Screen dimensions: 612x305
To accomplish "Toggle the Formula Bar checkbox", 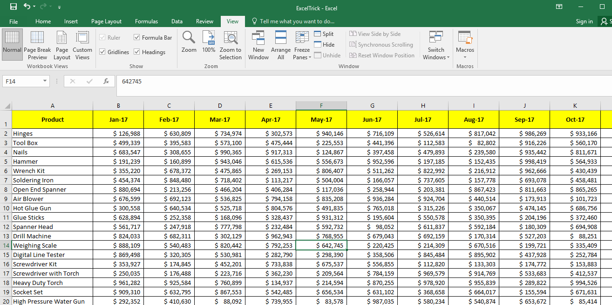I will click(x=137, y=37).
